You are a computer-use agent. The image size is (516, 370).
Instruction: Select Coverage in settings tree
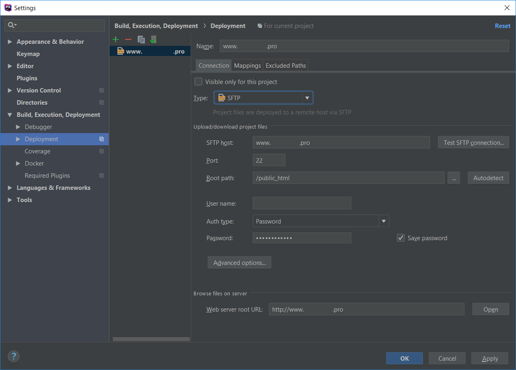(37, 151)
